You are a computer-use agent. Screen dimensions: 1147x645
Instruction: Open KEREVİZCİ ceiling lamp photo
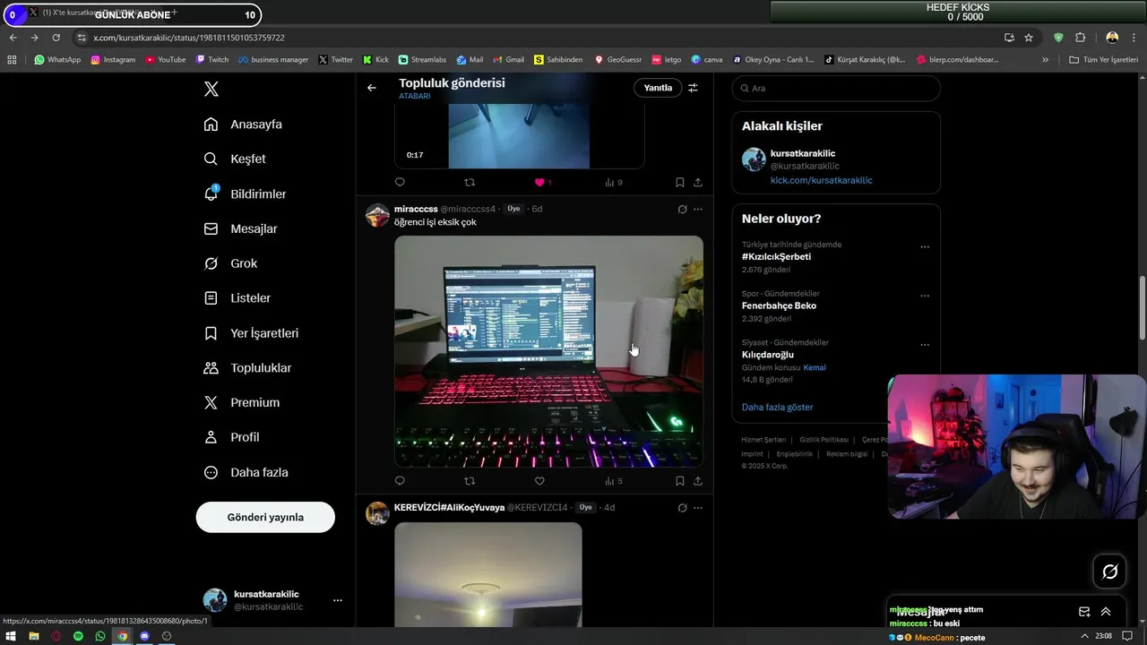click(x=488, y=575)
